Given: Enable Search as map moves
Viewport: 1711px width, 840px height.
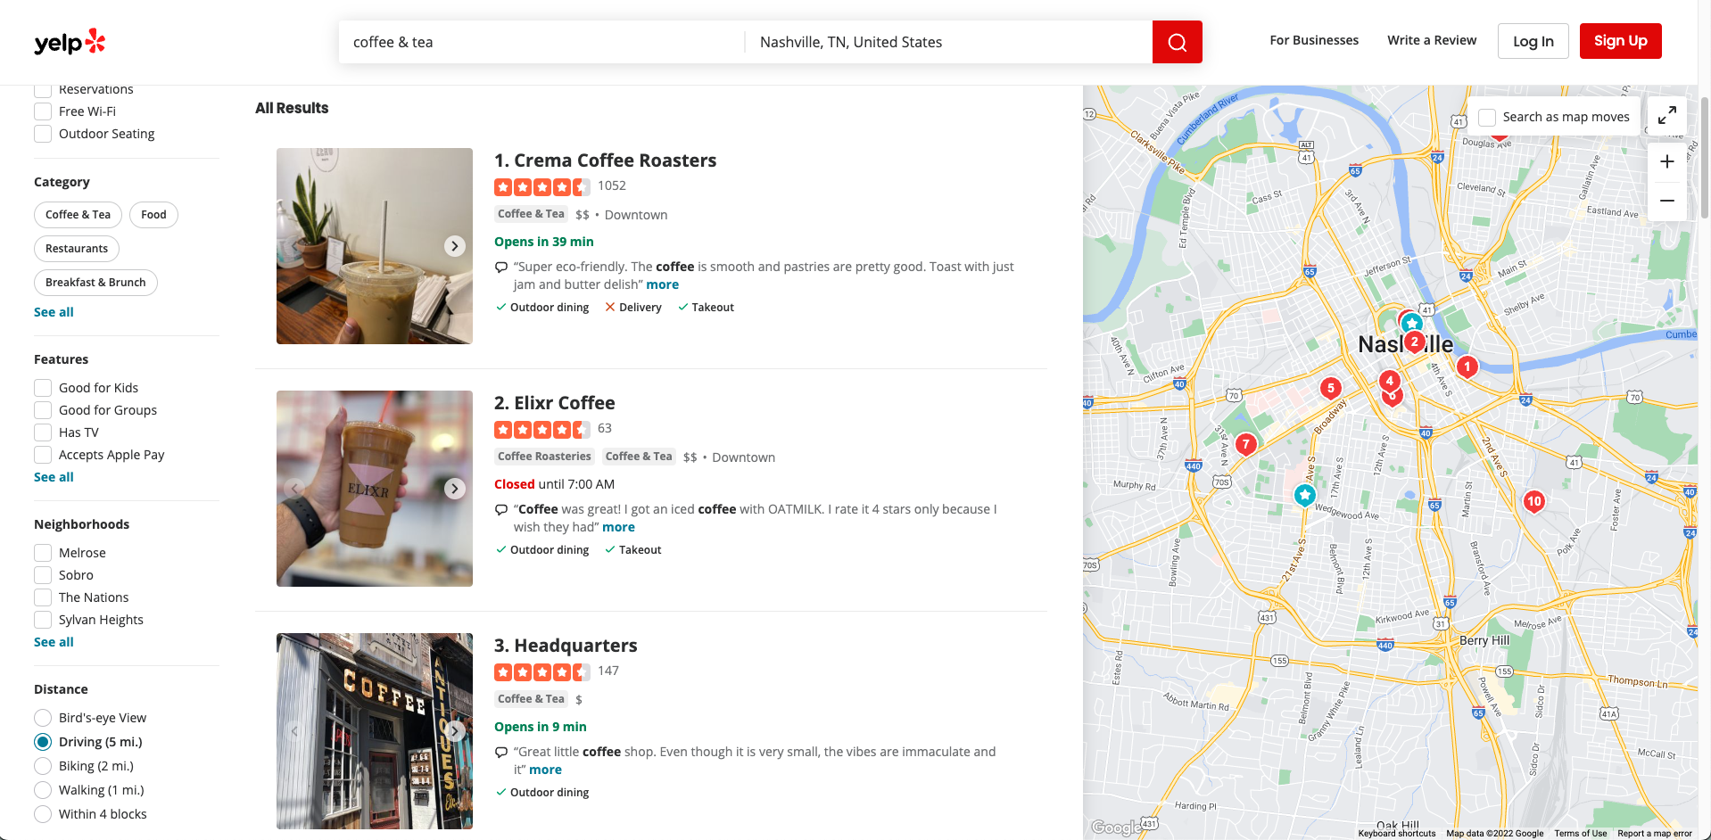Looking at the screenshot, I should point(1487,117).
